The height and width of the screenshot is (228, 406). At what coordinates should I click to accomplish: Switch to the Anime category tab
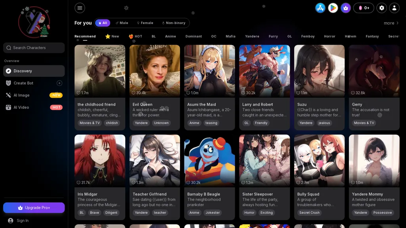click(x=170, y=36)
